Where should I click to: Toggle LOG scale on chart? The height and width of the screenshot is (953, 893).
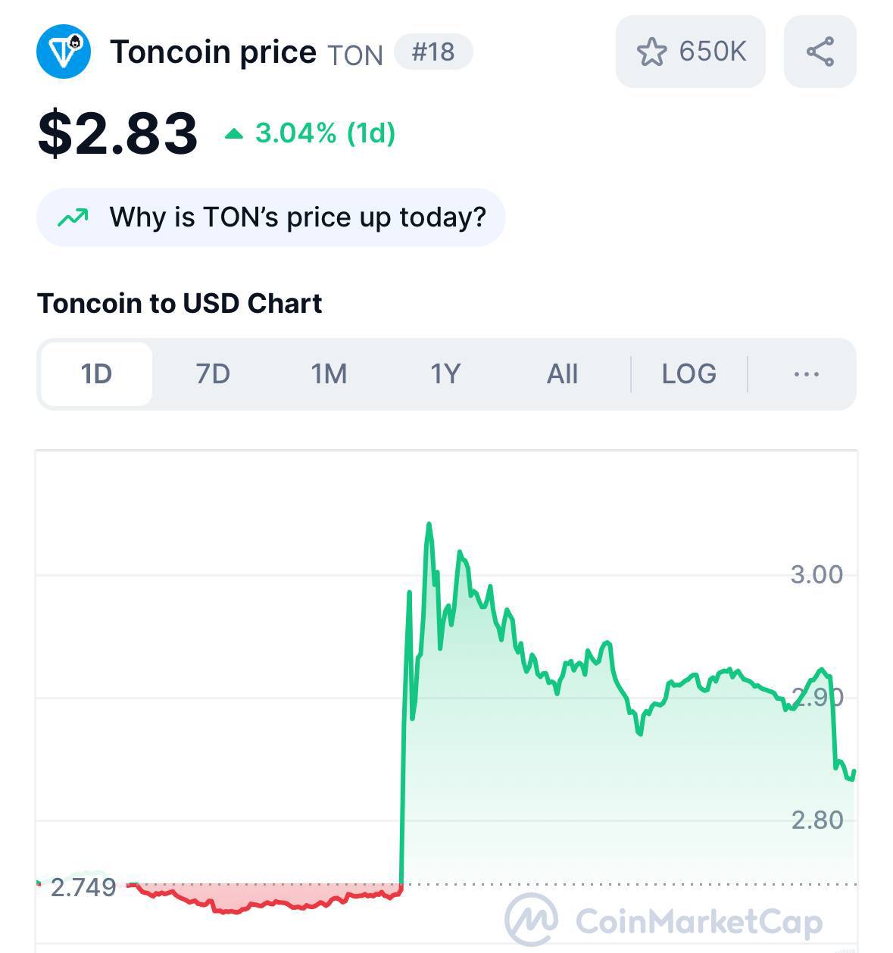click(x=688, y=374)
